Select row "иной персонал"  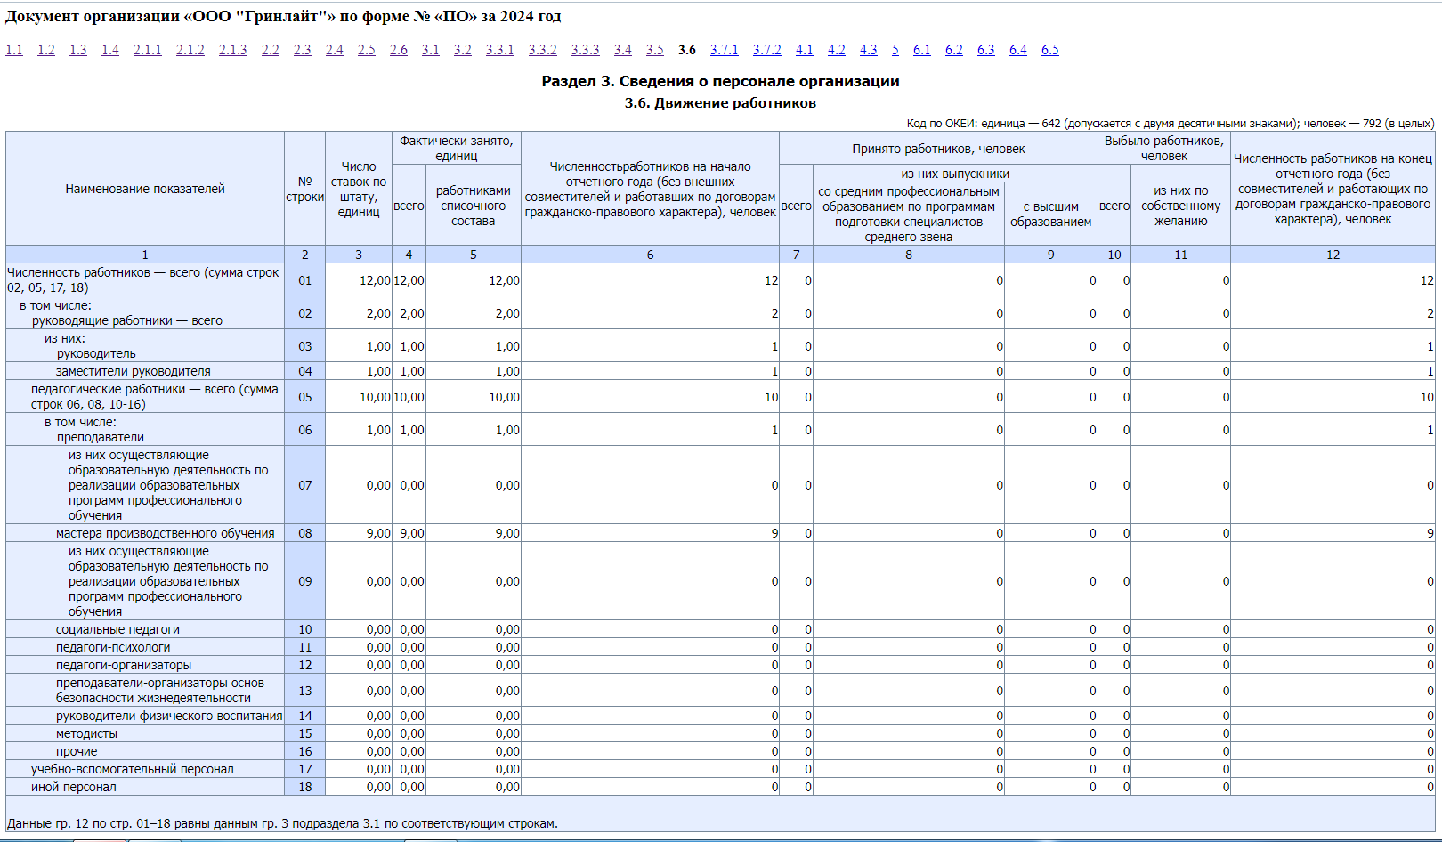pos(720,787)
